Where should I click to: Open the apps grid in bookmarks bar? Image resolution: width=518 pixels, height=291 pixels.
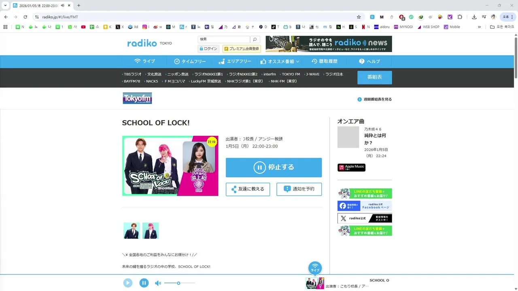click(x=5, y=27)
